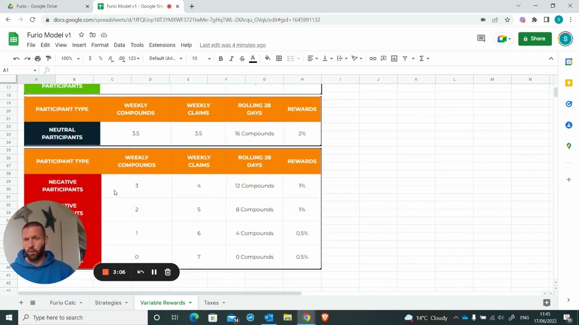The height and width of the screenshot is (325, 579).
Task: Select column D header
Action: click(x=150, y=79)
